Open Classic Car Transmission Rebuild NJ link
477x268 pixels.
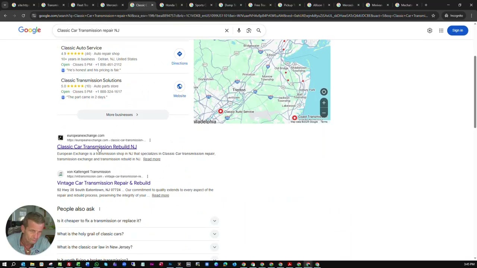coord(97,147)
